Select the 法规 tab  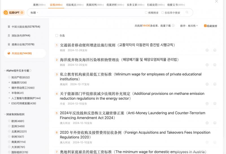pyautogui.click(x=56, y=5)
